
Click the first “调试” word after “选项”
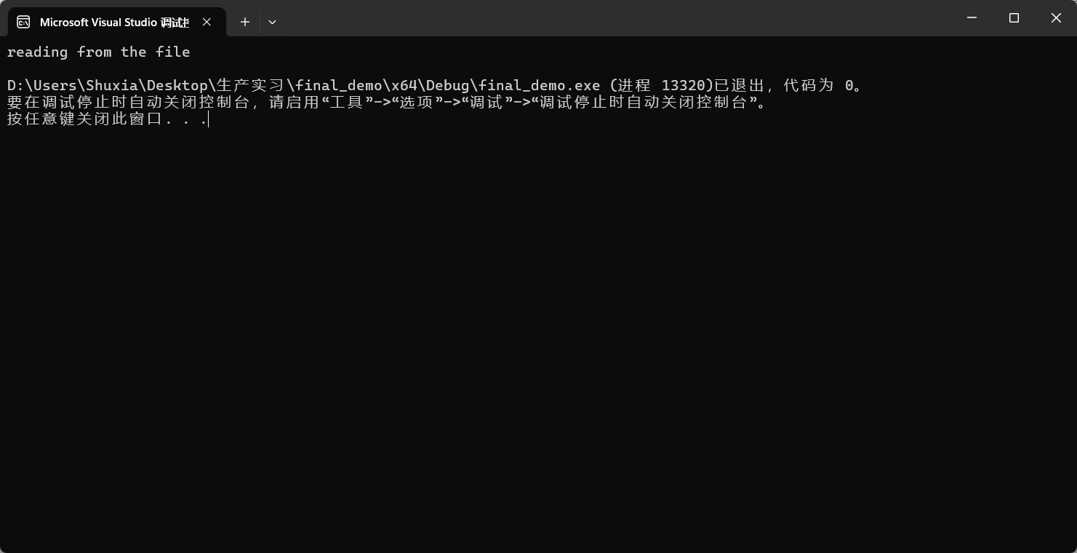tap(487, 102)
